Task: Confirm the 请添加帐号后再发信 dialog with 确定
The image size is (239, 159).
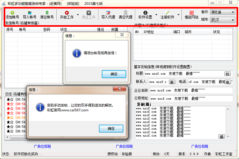Action: coord(114,74)
